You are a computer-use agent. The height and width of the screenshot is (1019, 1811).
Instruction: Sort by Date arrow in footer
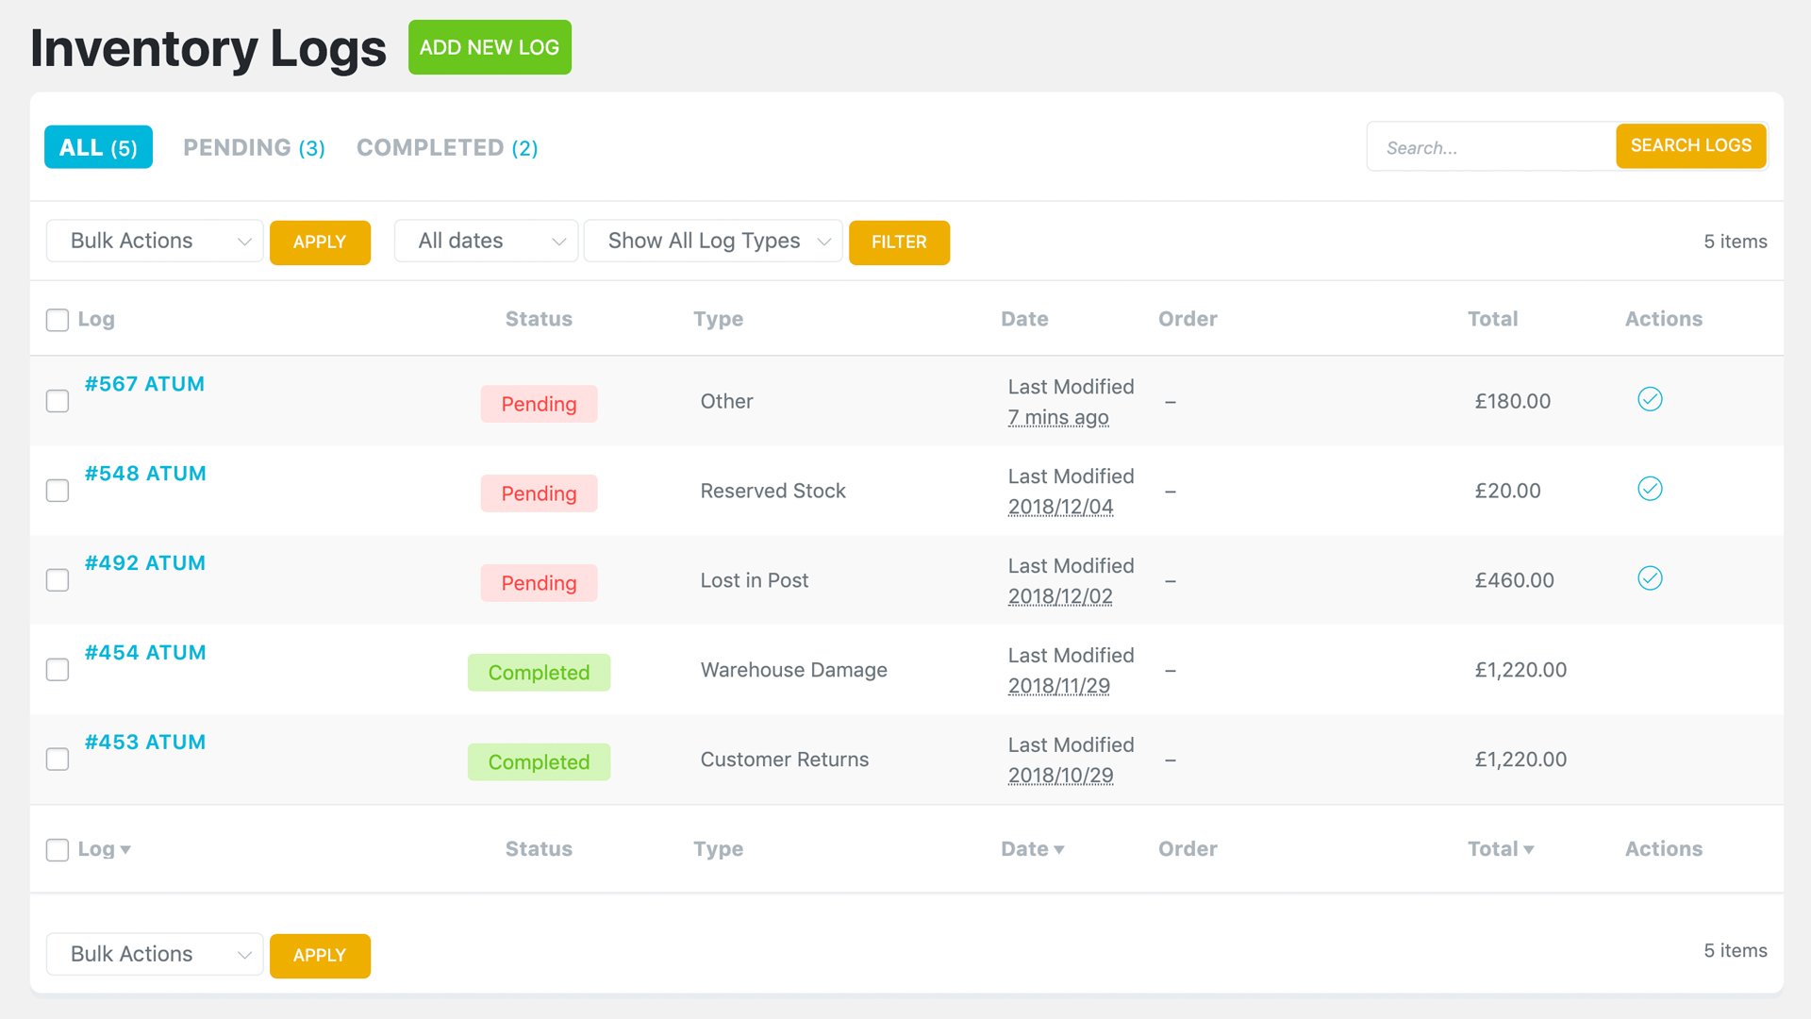(1059, 850)
